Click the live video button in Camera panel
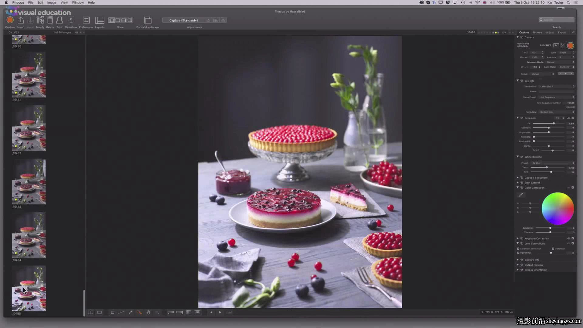 pos(556,45)
